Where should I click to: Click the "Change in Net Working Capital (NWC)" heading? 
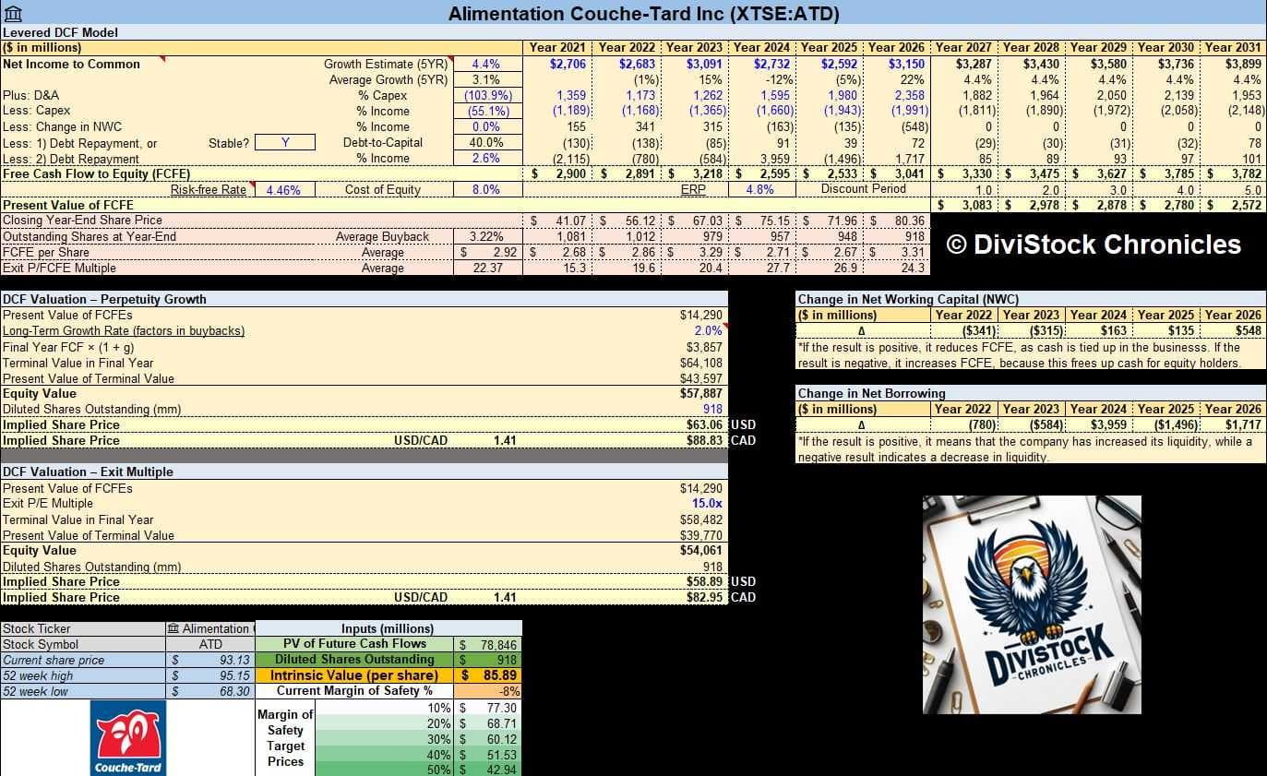[x=907, y=299]
